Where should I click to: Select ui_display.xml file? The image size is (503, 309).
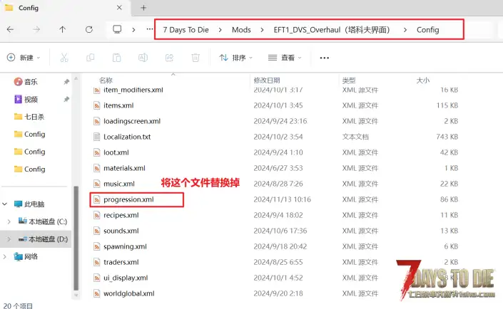tap(126, 278)
